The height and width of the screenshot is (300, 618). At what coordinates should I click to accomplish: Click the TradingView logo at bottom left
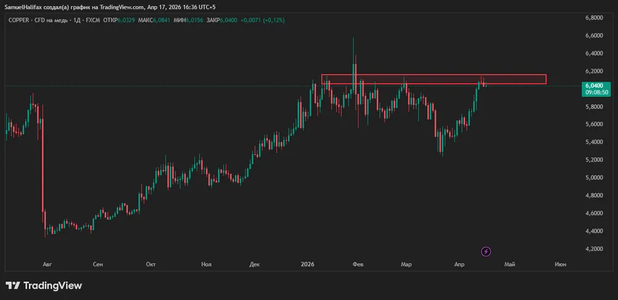43,286
